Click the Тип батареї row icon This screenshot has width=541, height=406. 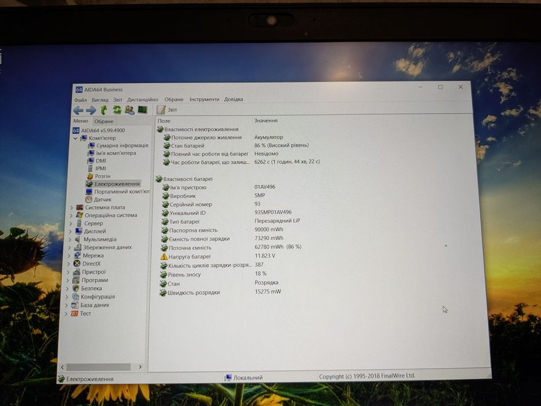[x=165, y=222]
